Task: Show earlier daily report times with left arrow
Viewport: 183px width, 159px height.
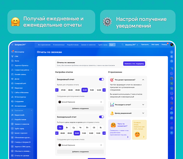Action: pos(57,90)
